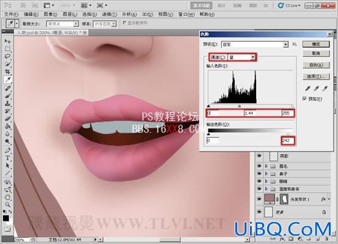
Task: Open the 样本 dropdown in options bar
Action: pos(105,24)
